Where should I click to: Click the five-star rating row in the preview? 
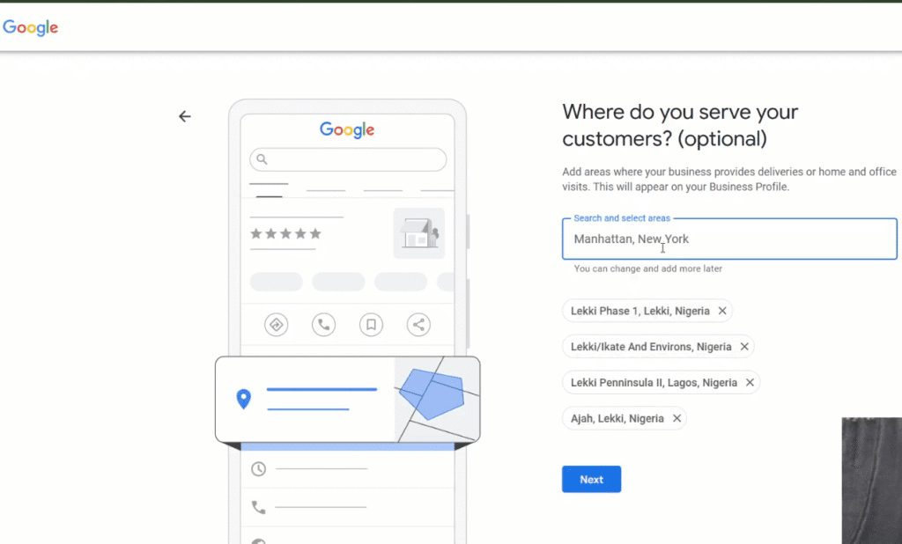[285, 234]
